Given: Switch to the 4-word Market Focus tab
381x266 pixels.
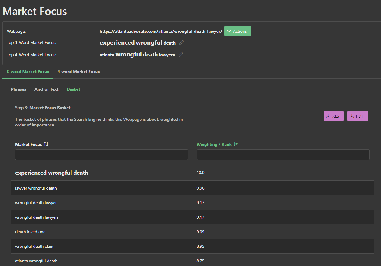Looking at the screenshot, I should coord(78,72).
